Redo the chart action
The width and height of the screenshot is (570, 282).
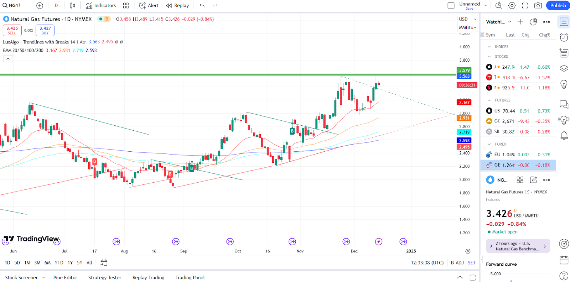215,5
